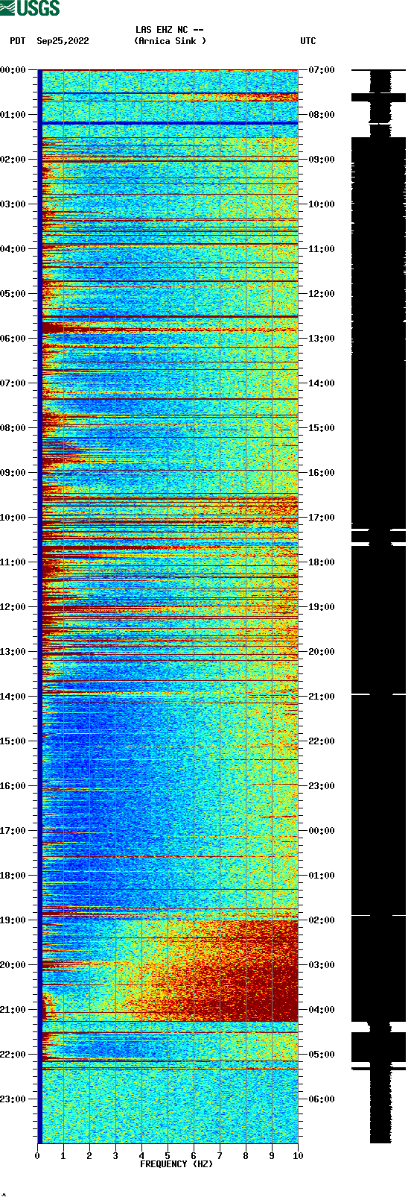Click the 00:00 PDT time label
Viewport: 411px width, 1203px height.
(13, 70)
